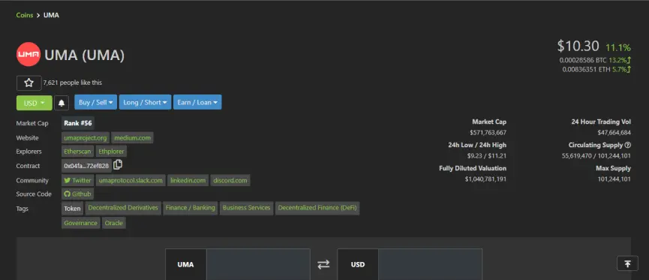
Task: Open the Github source code link
Action: coord(78,194)
